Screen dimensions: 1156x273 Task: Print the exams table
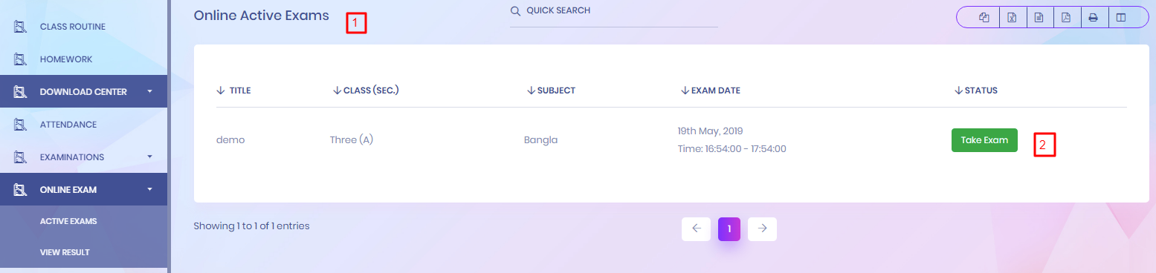pyautogui.click(x=1094, y=18)
